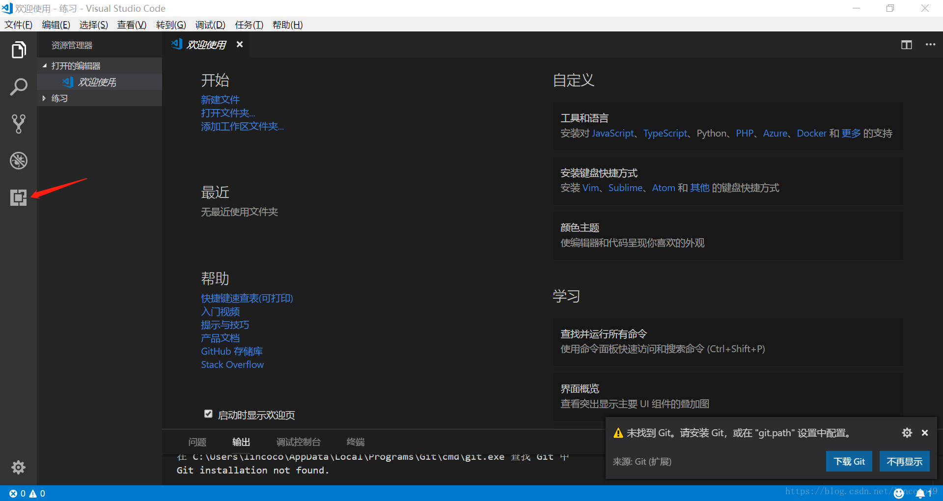The image size is (943, 501).
Task: Open the editor More actions ellipsis
Action: pyautogui.click(x=930, y=45)
